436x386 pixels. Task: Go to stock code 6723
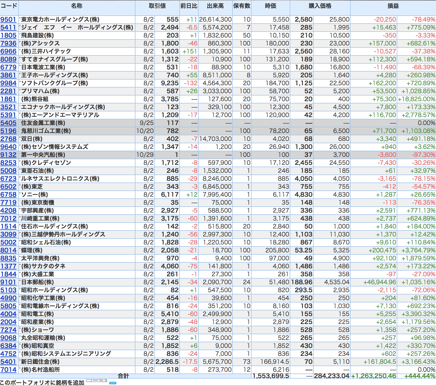8,179
